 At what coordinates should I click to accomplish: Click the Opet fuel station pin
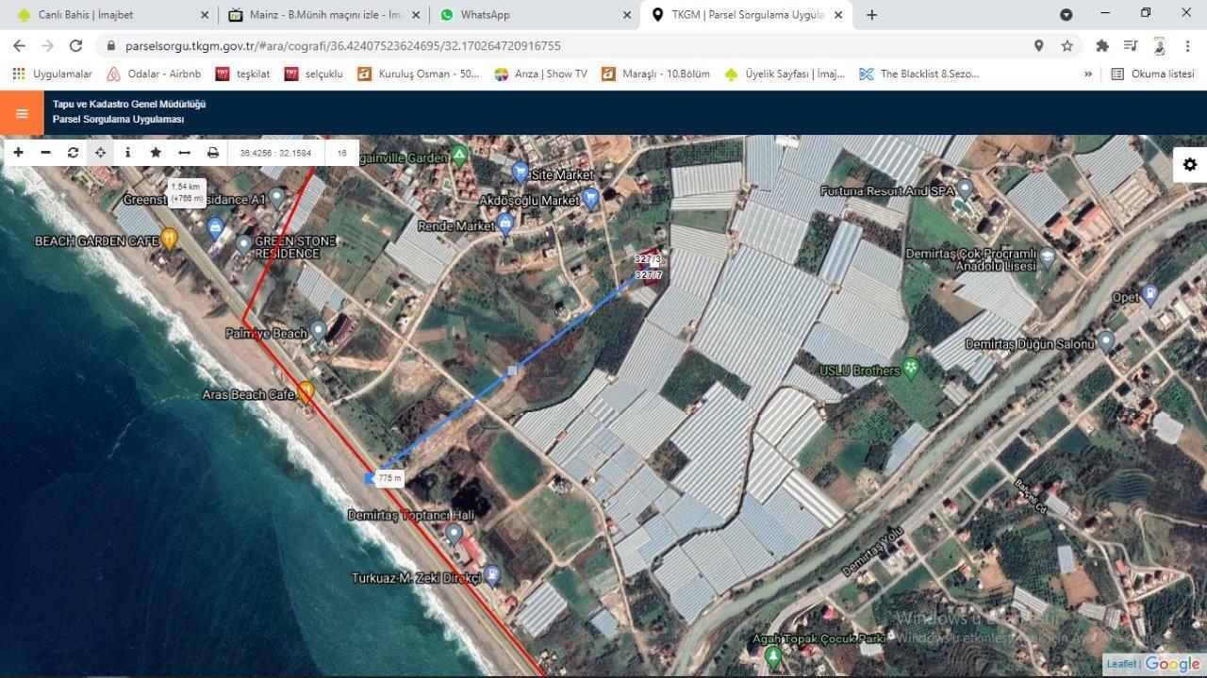pyautogui.click(x=1149, y=295)
